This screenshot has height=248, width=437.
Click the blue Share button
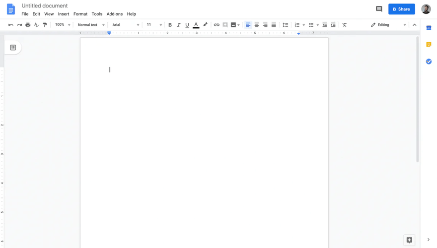pos(402,9)
